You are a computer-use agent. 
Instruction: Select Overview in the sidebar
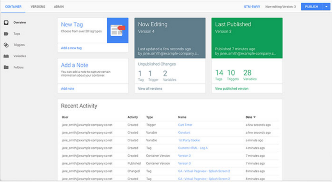20,23
